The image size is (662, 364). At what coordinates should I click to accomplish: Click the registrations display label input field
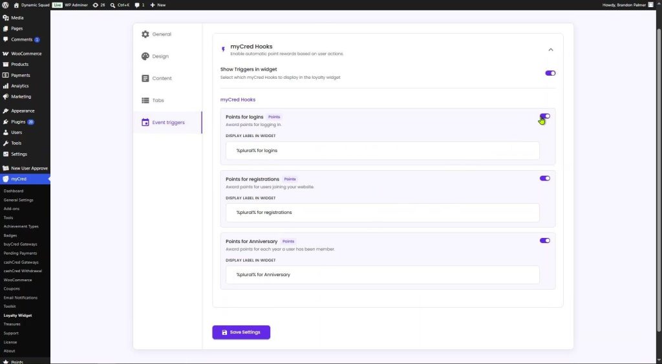(x=383, y=213)
